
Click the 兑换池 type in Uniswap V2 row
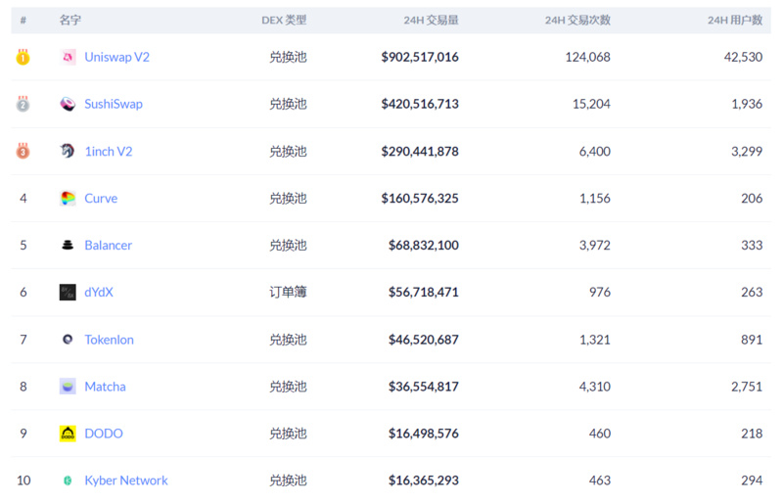(288, 58)
